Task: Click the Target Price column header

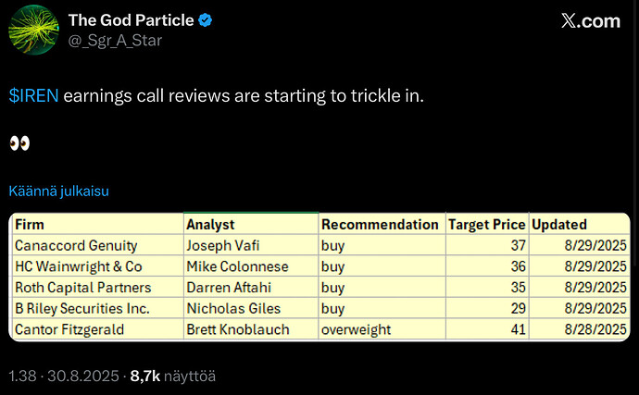Action: 486,225
